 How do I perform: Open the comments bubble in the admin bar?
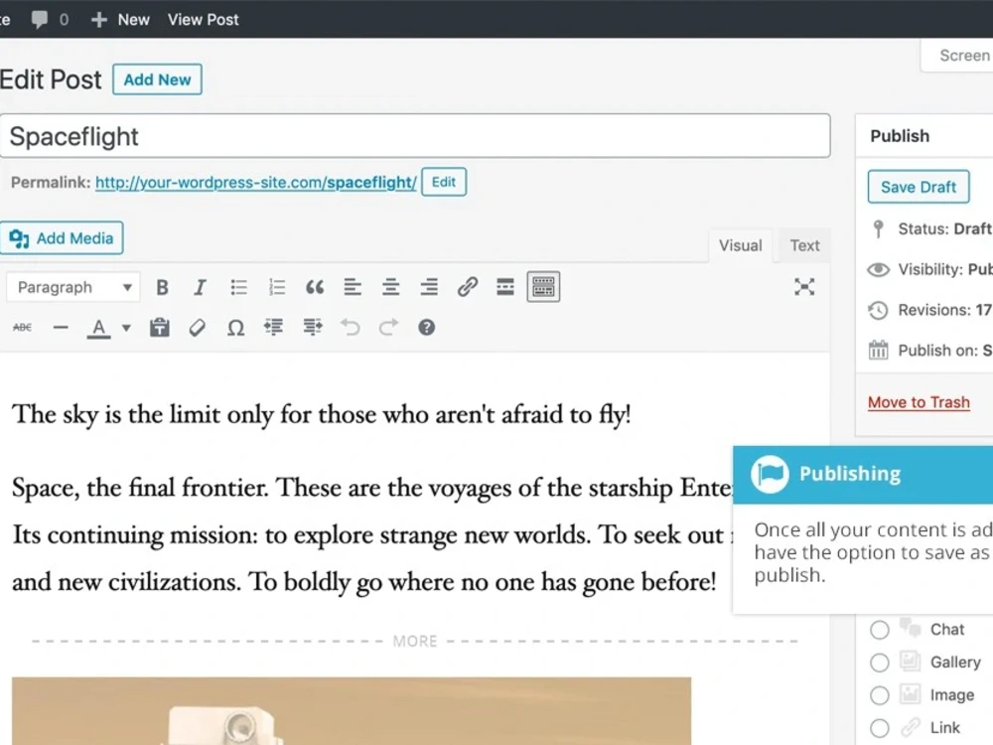point(50,20)
